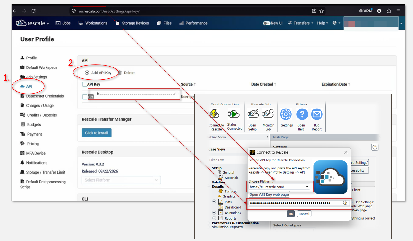This screenshot has width=413, height=241.
Task: Confirm with OK in Connect to Rescale dialog
Action: 291,214
